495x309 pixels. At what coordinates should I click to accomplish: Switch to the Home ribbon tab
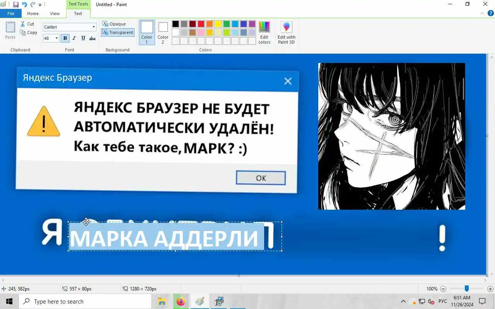click(x=33, y=14)
